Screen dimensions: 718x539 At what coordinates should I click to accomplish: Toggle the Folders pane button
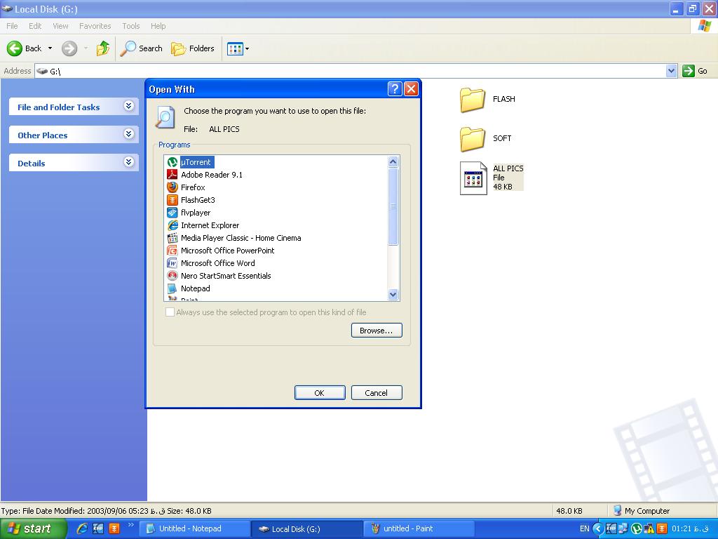tap(192, 48)
